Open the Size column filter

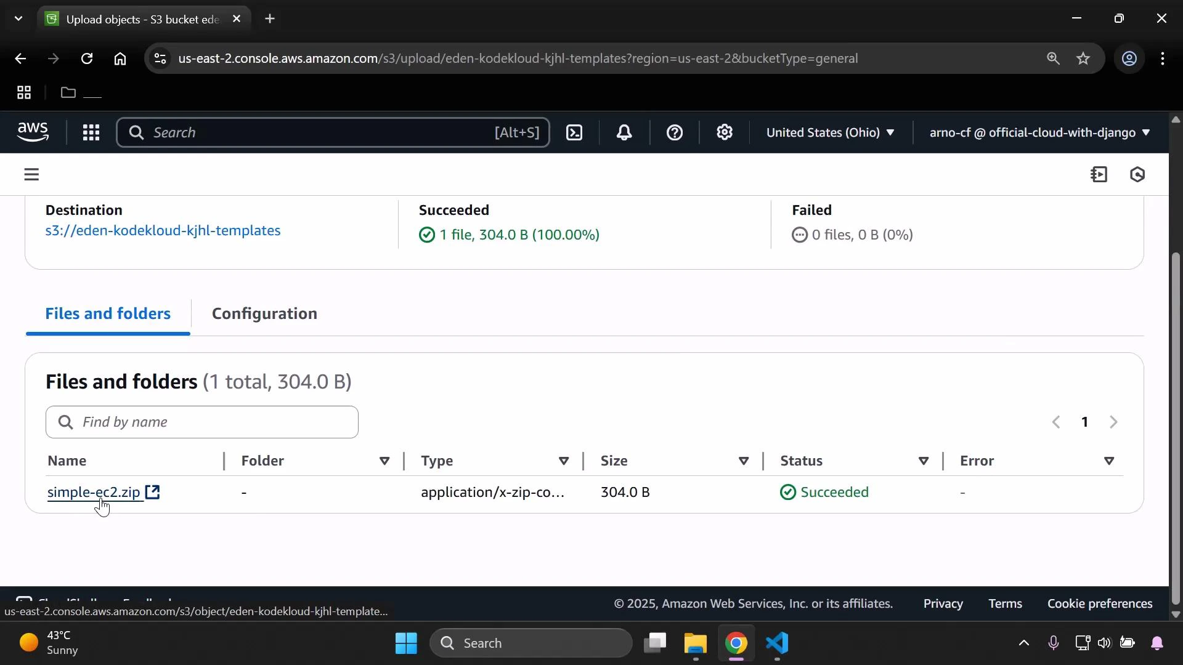click(x=744, y=461)
